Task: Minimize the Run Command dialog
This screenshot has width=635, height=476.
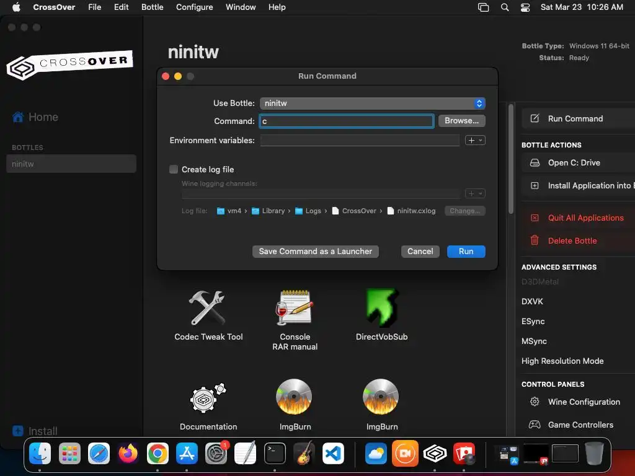Action: [178, 76]
